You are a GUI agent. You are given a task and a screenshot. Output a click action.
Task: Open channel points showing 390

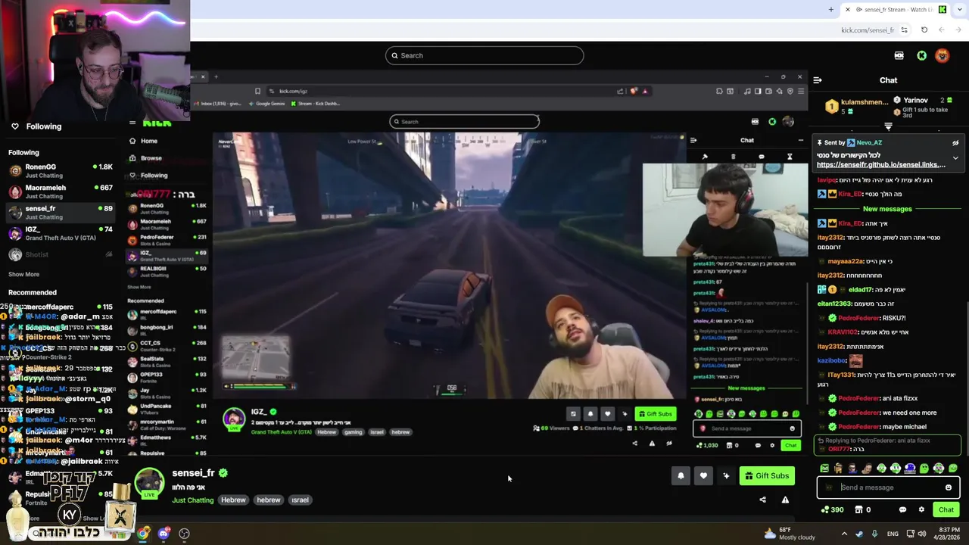pos(832,509)
